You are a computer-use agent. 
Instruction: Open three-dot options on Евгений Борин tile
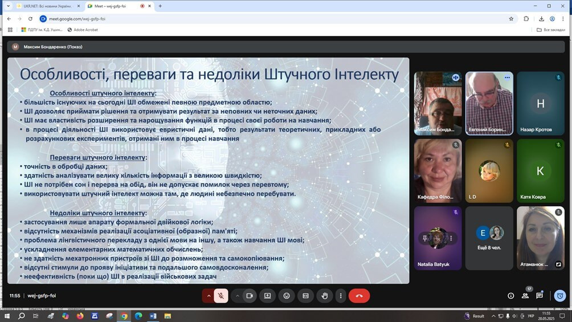[508, 78]
